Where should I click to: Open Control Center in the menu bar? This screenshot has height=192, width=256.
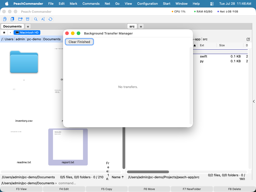[x=212, y=3]
